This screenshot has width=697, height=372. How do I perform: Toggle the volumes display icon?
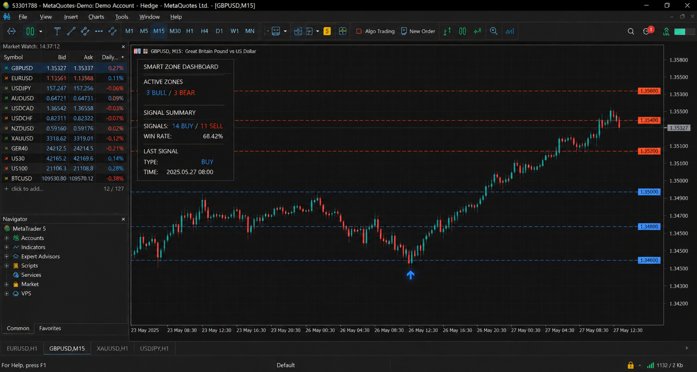click(510, 31)
